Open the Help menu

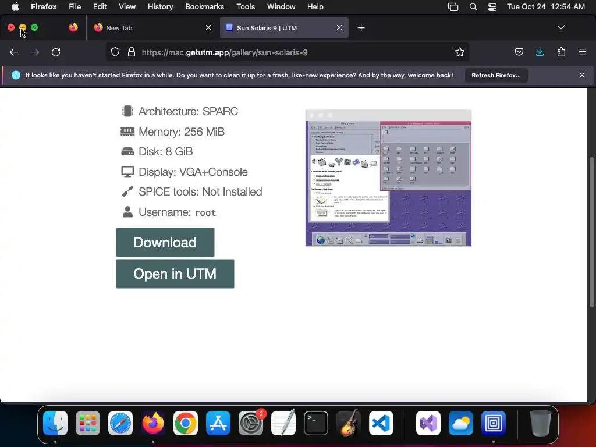click(x=315, y=6)
